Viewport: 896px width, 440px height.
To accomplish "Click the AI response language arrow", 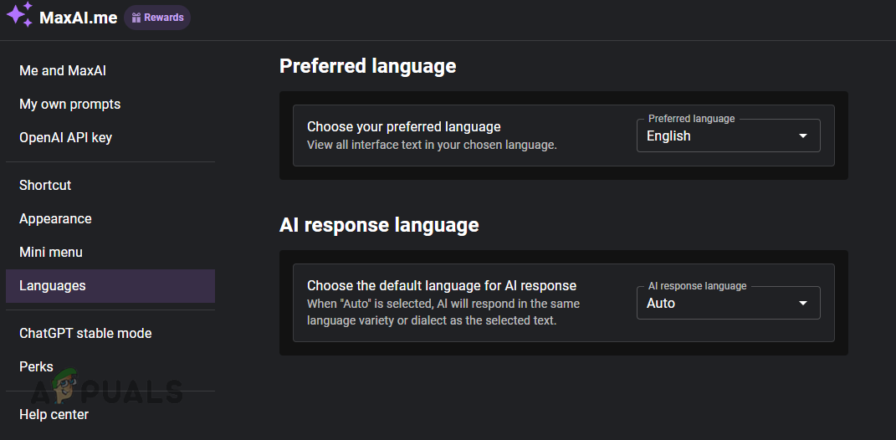I will 803,304.
